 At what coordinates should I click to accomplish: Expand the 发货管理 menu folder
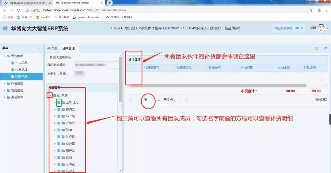(x=4, y=90)
